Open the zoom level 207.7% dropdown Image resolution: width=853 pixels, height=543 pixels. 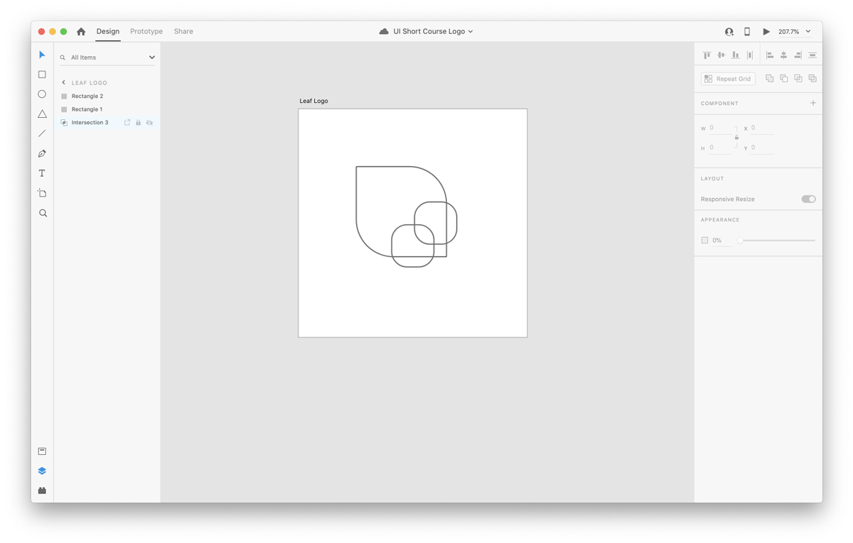point(808,31)
